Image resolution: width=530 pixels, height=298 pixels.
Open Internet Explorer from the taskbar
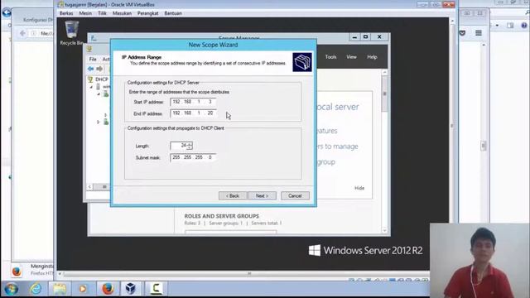pos(36,289)
